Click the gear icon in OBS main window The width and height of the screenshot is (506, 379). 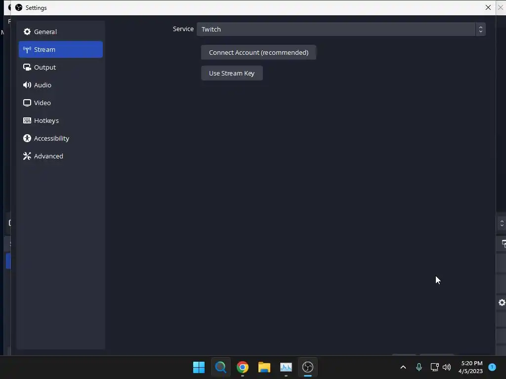pyautogui.click(x=502, y=303)
